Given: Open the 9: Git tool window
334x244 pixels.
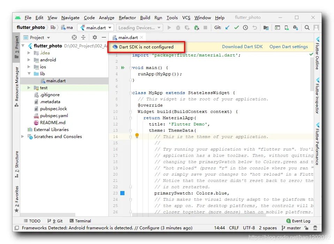Looking at the screenshot, I should (x=55, y=221).
